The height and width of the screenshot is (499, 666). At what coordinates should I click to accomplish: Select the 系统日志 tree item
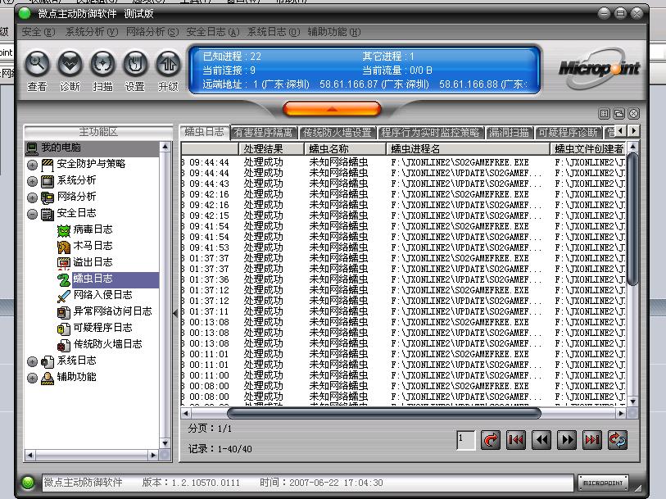(76, 361)
